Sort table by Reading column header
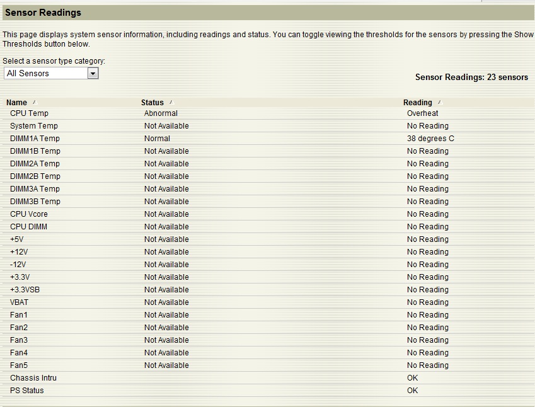535x407 pixels. tap(418, 103)
